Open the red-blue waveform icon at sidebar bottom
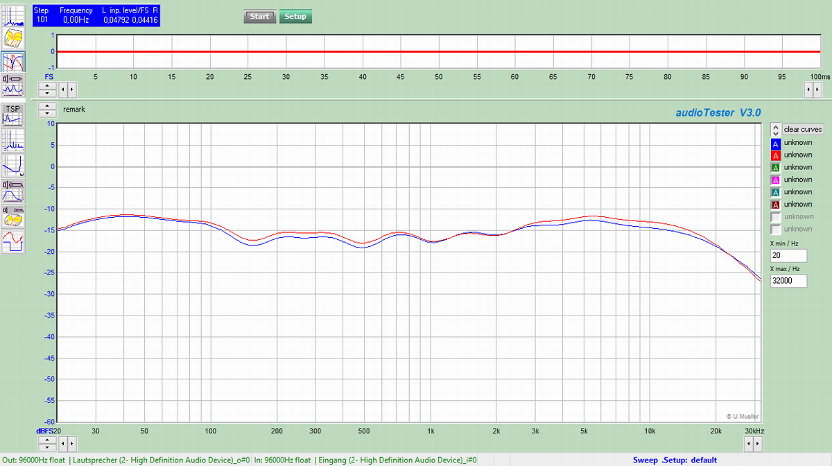The image size is (832, 466). click(x=13, y=241)
